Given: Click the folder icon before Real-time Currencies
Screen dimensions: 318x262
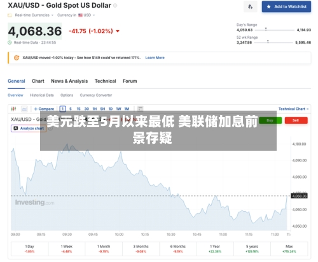Looking at the screenshot, I should 10,15.
